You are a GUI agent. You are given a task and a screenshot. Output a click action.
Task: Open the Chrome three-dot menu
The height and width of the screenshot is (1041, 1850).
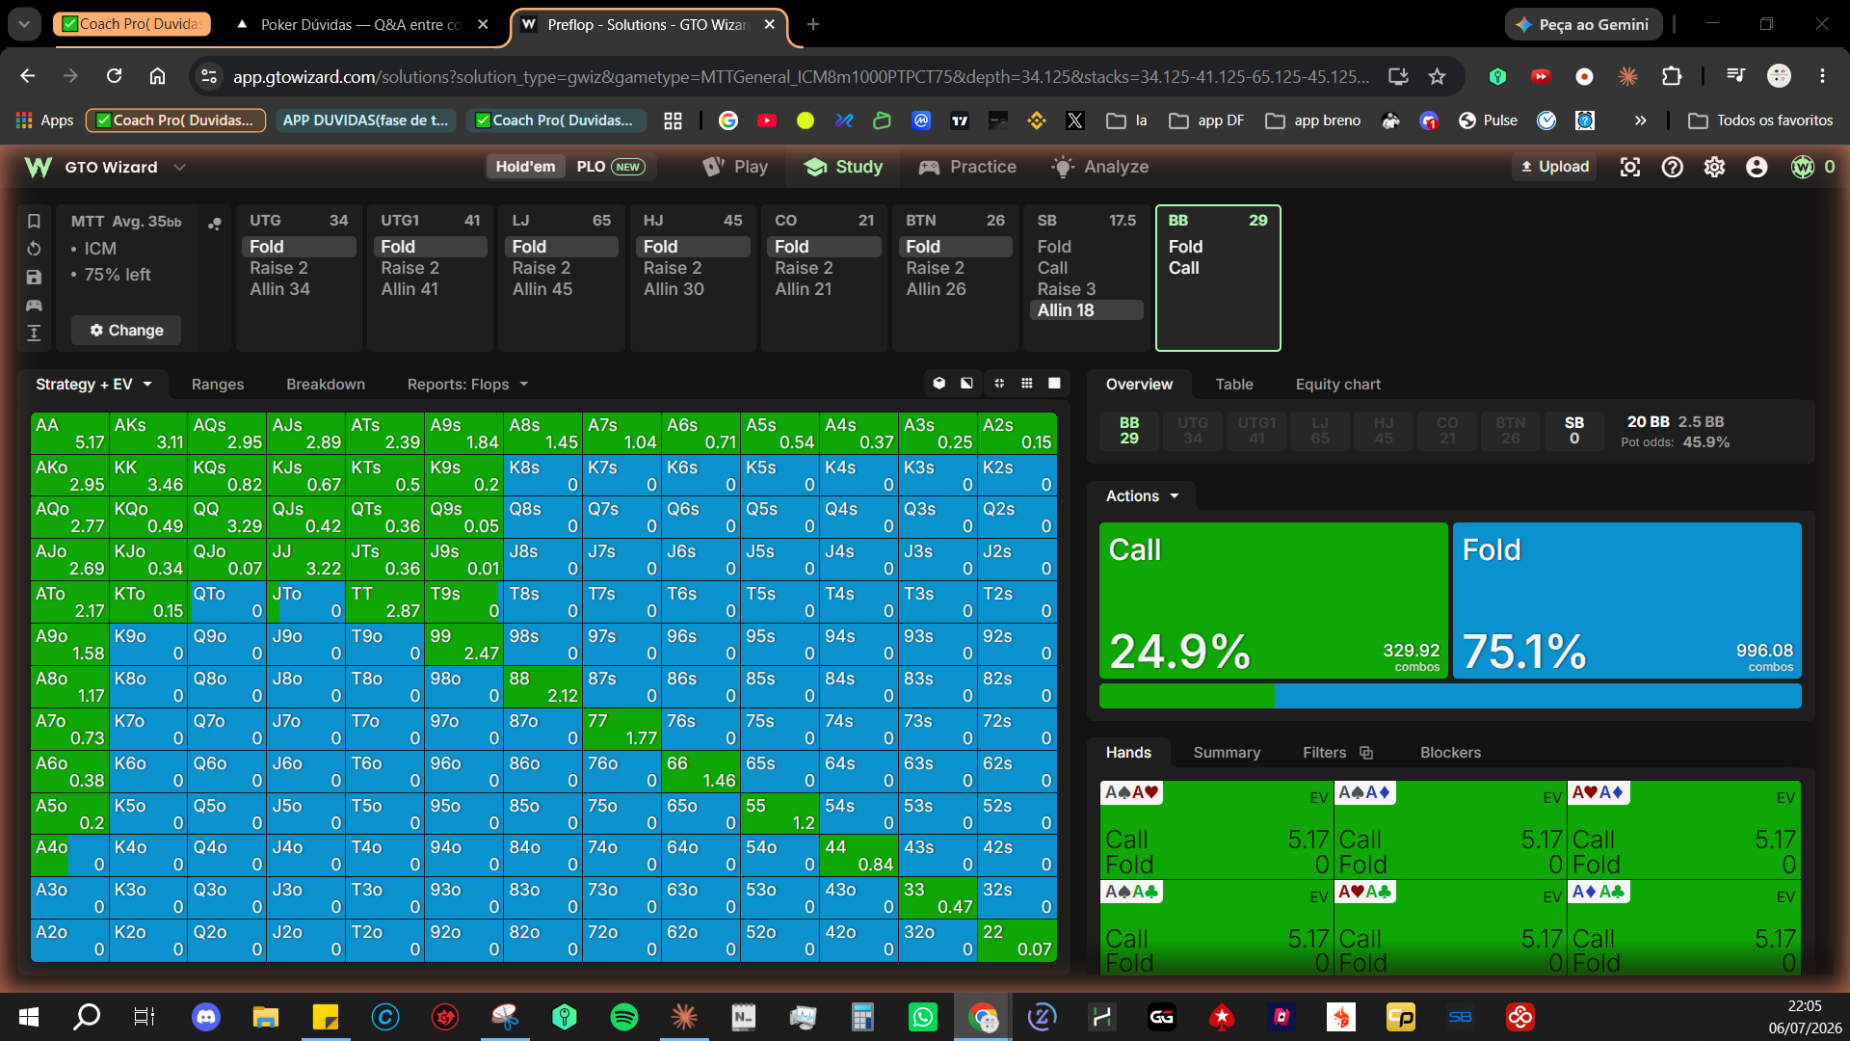tap(1822, 76)
